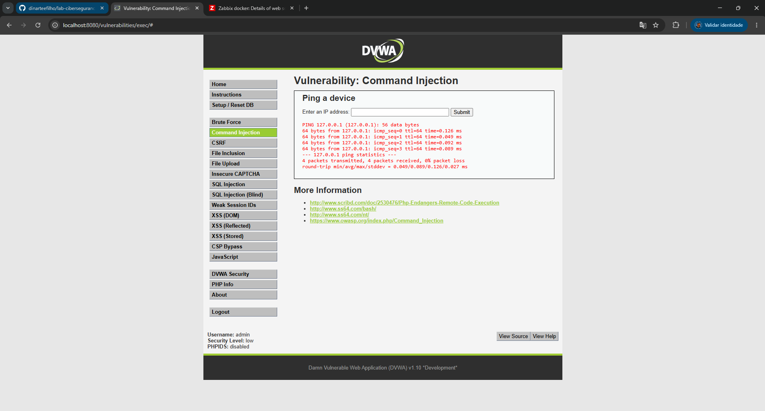Open the XSS (DOM) page
765x411 pixels.
(243, 215)
